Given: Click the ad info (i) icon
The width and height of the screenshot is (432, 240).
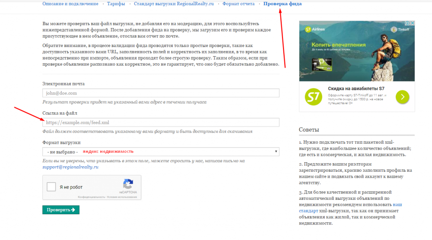Looking at the screenshot, I should pos(407,23).
